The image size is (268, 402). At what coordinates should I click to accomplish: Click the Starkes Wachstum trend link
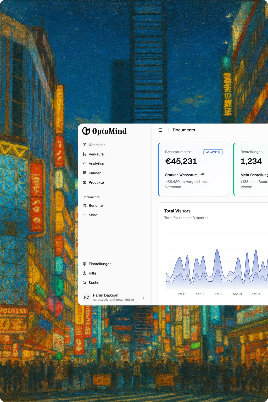click(185, 175)
